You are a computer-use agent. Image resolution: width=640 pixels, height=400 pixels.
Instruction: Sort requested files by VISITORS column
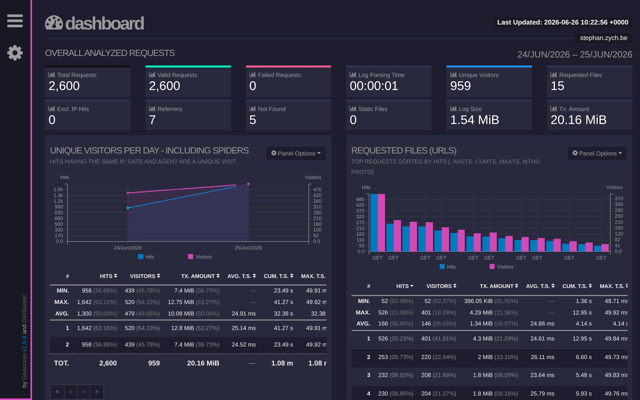tap(441, 286)
